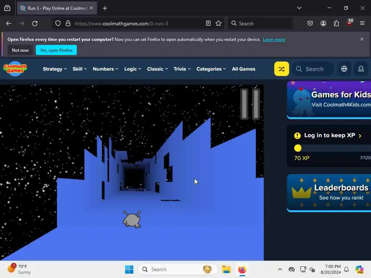This screenshot has height=278, width=371.
Task: Open notifications bell icon
Action: [x=346, y=269]
